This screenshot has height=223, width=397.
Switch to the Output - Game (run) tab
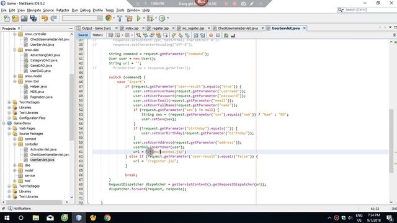[x=96, y=28]
